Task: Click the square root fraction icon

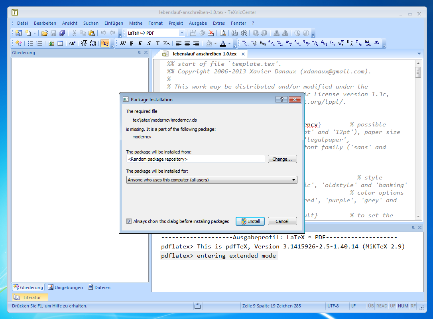Action: point(84,43)
